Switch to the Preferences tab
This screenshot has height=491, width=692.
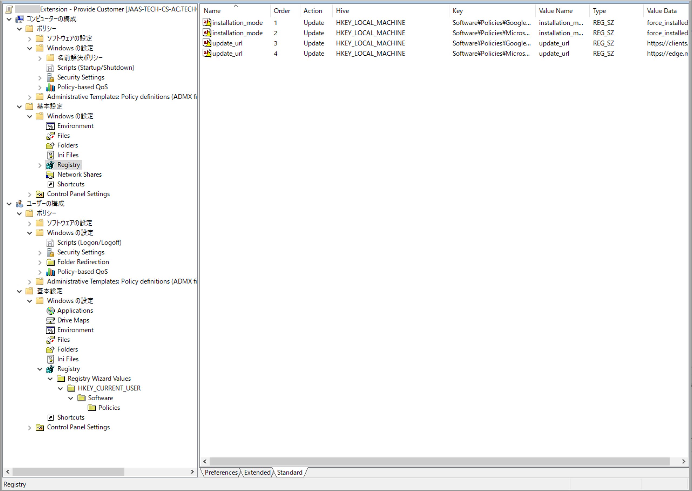(x=221, y=472)
